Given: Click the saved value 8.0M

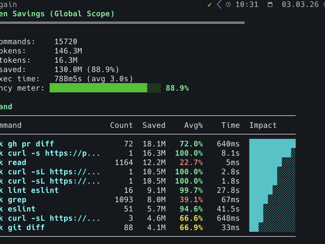Looking at the screenshot, I should (157, 200).
